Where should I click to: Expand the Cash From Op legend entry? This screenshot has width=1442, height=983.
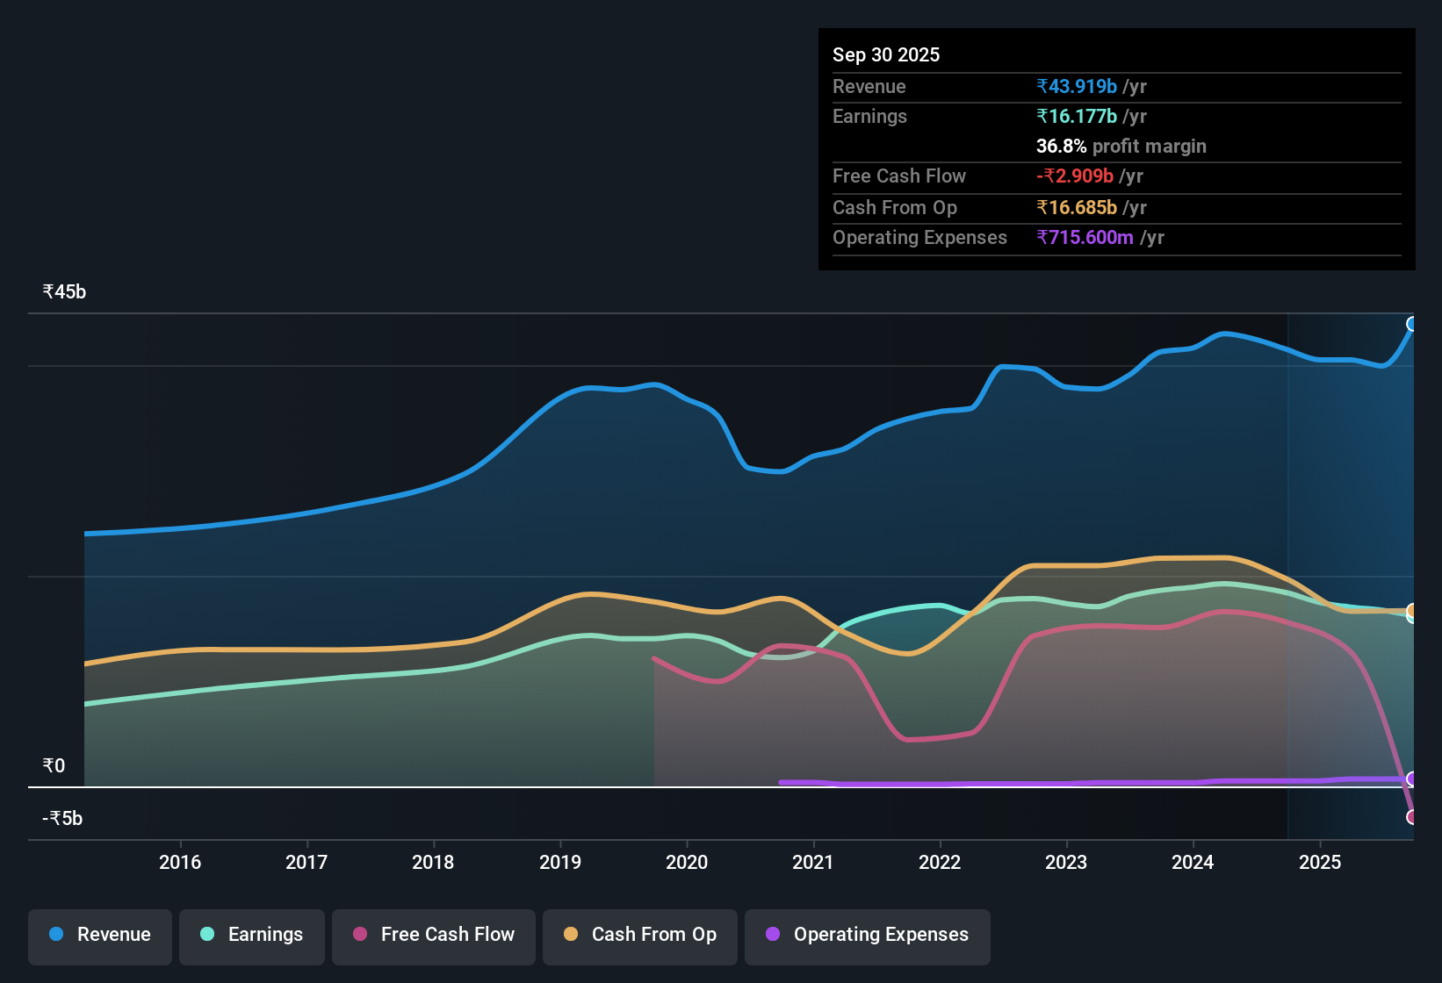639,935
